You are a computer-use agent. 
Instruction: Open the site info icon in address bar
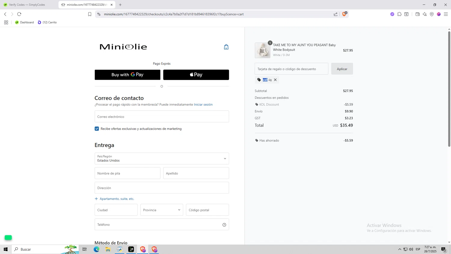click(x=99, y=14)
